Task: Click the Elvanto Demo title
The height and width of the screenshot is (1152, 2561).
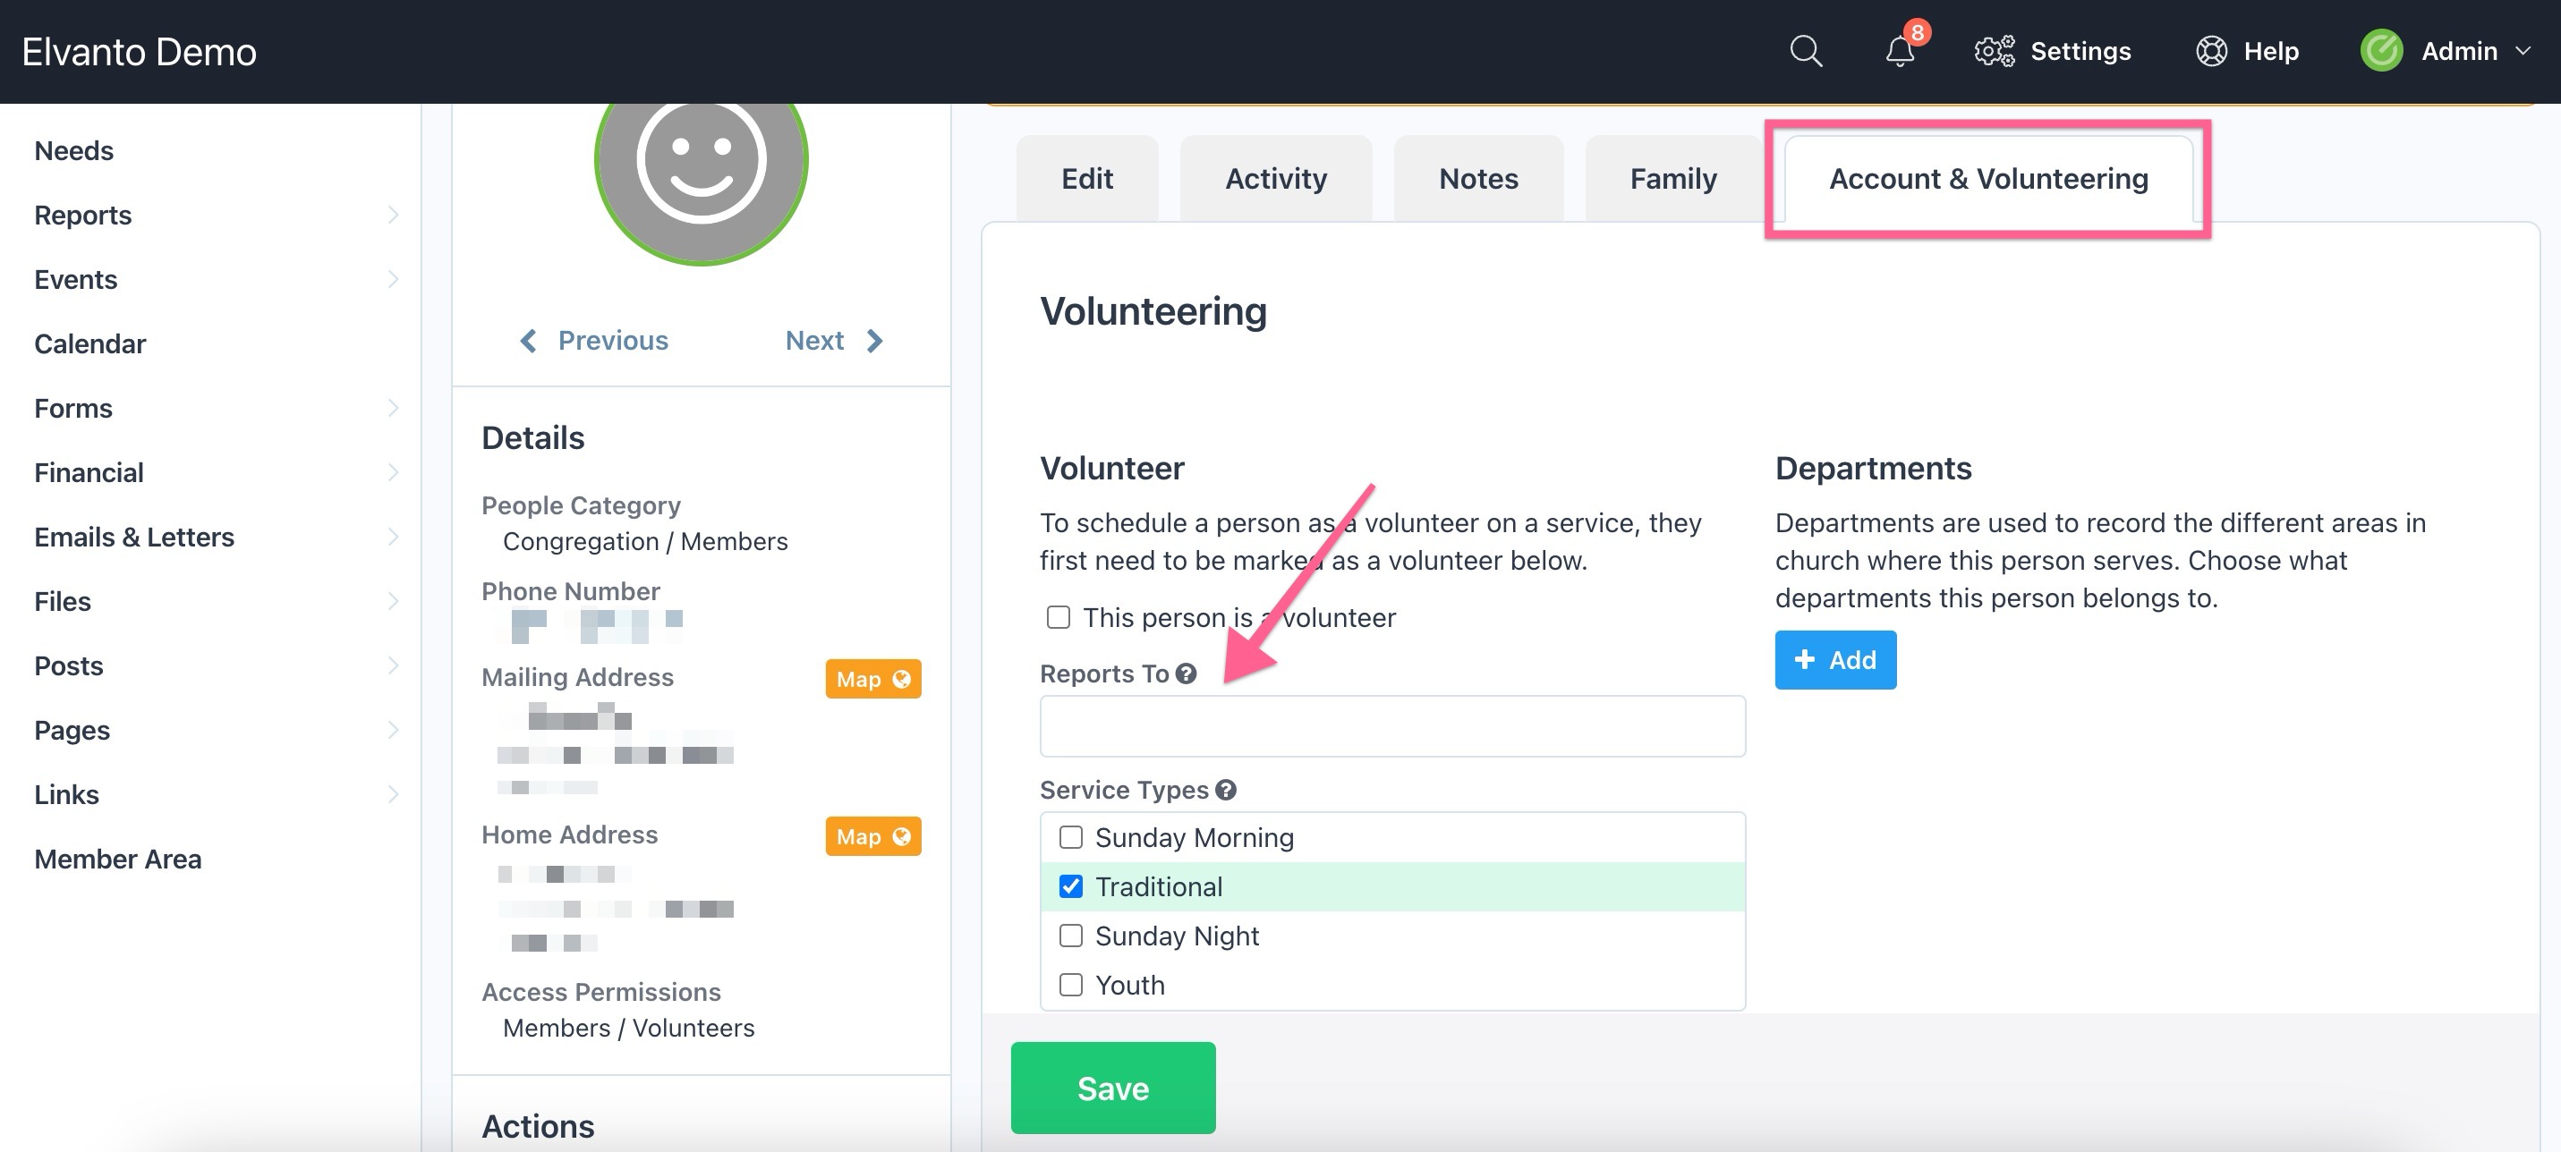Action: pos(140,51)
